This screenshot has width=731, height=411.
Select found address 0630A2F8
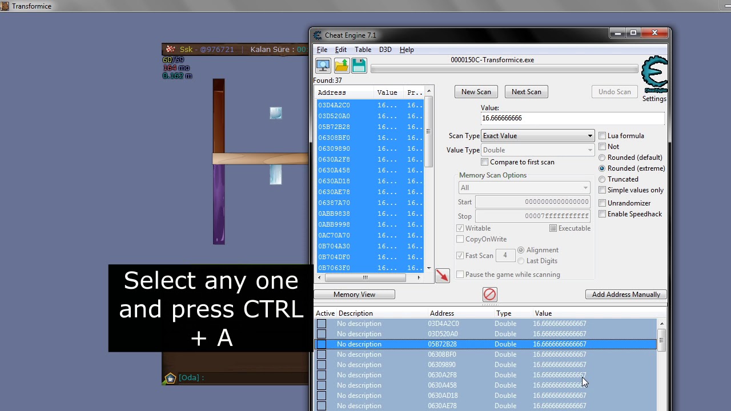point(334,159)
